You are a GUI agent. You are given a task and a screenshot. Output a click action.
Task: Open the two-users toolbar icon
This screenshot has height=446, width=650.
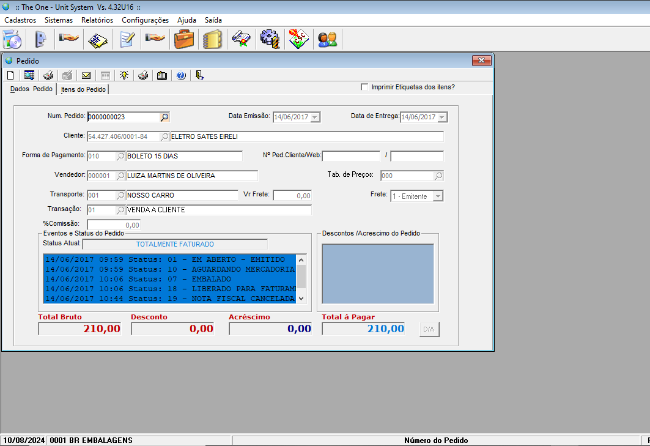pyautogui.click(x=328, y=39)
